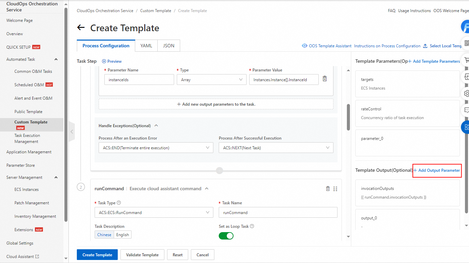
Task: Select the targets template parameter card
Action: pyautogui.click(x=407, y=84)
